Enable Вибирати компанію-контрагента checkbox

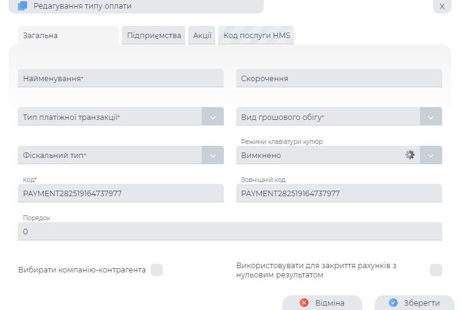(x=157, y=270)
